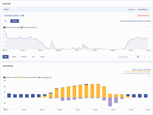Switch to Gas view
This screenshot has height=115, width=153.
6,21
